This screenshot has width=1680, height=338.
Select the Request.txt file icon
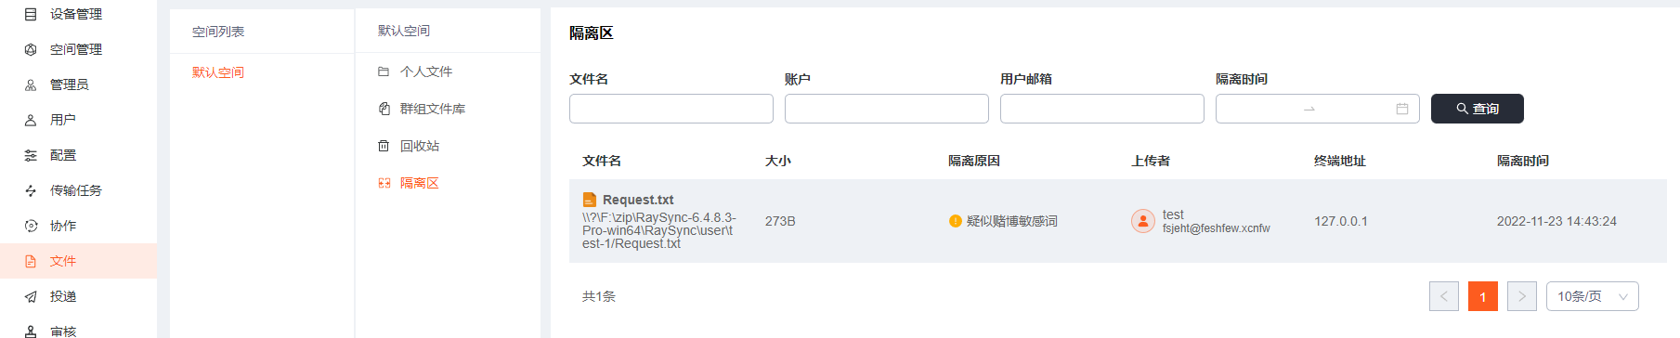589,200
